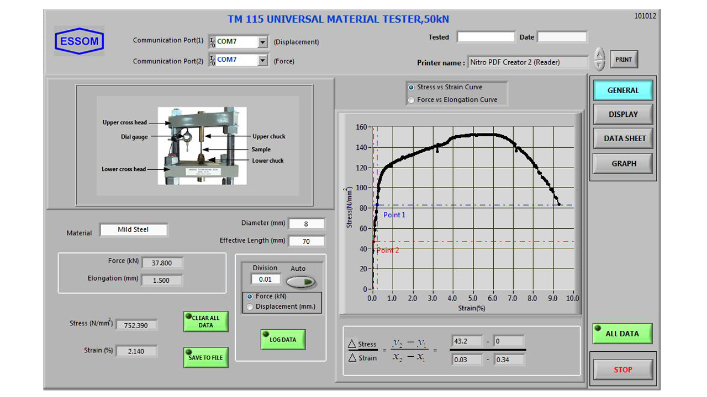This screenshot has width=707, height=397.
Task: Expand Communication Port(2) COM7 dropdown
Action: click(x=262, y=60)
